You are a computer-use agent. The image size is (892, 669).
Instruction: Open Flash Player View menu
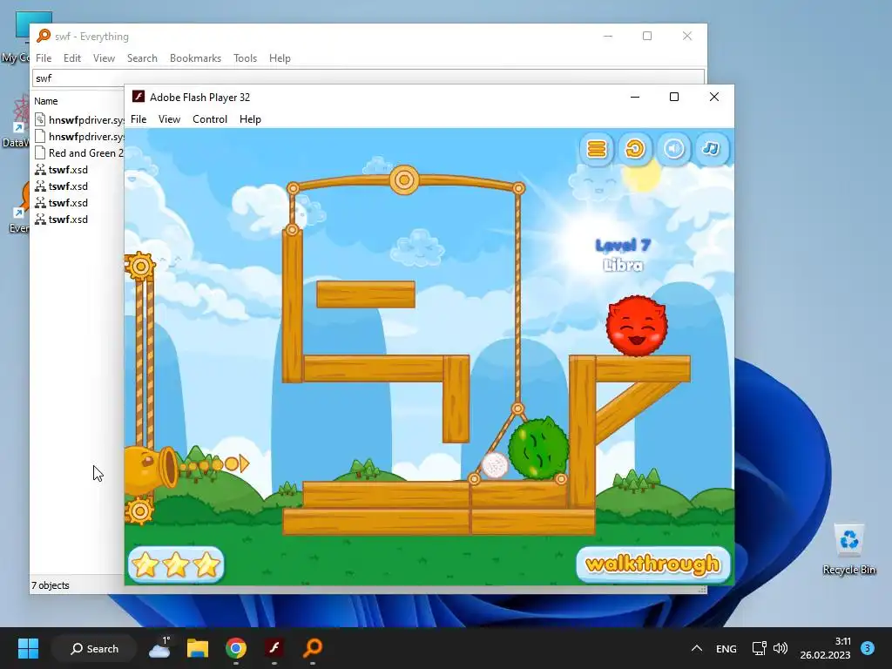[169, 118]
